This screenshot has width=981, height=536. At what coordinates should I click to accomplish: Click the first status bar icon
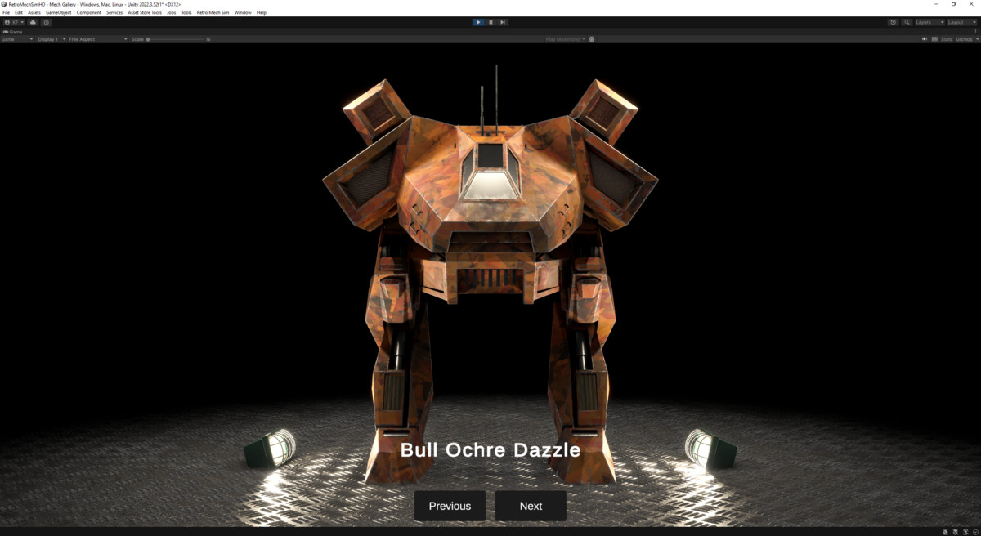pyautogui.click(x=946, y=532)
